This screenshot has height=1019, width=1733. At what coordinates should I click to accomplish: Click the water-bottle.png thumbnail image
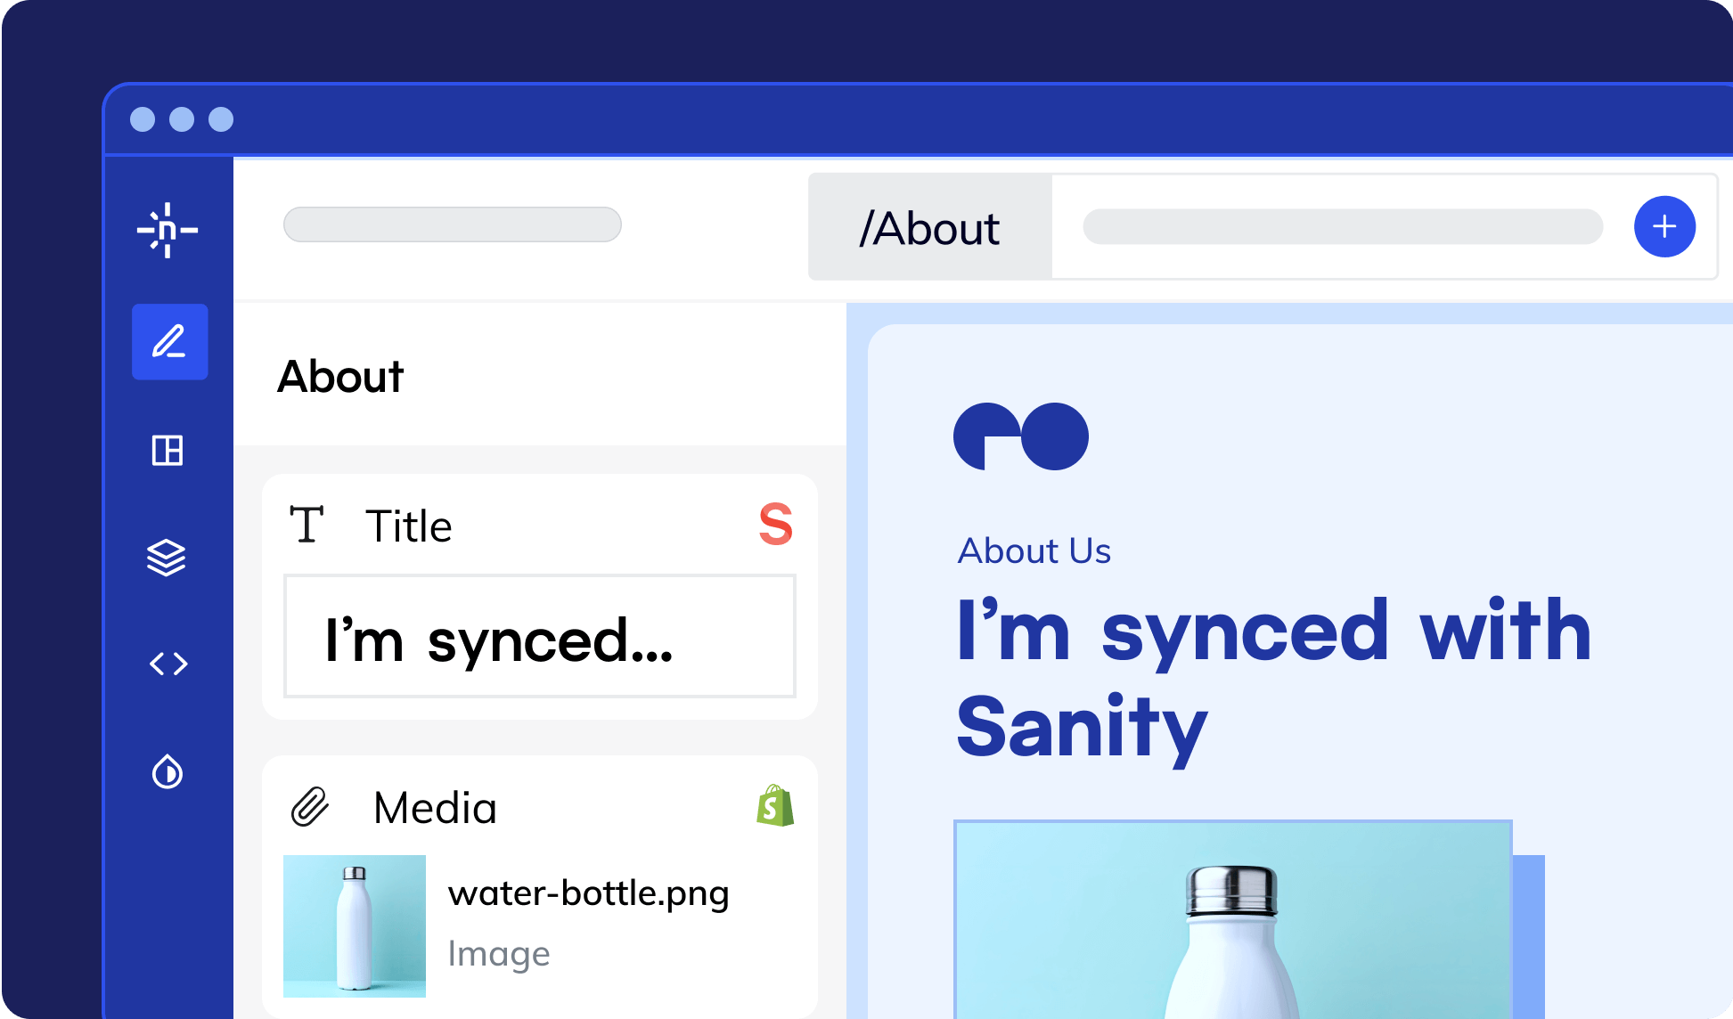click(355, 925)
